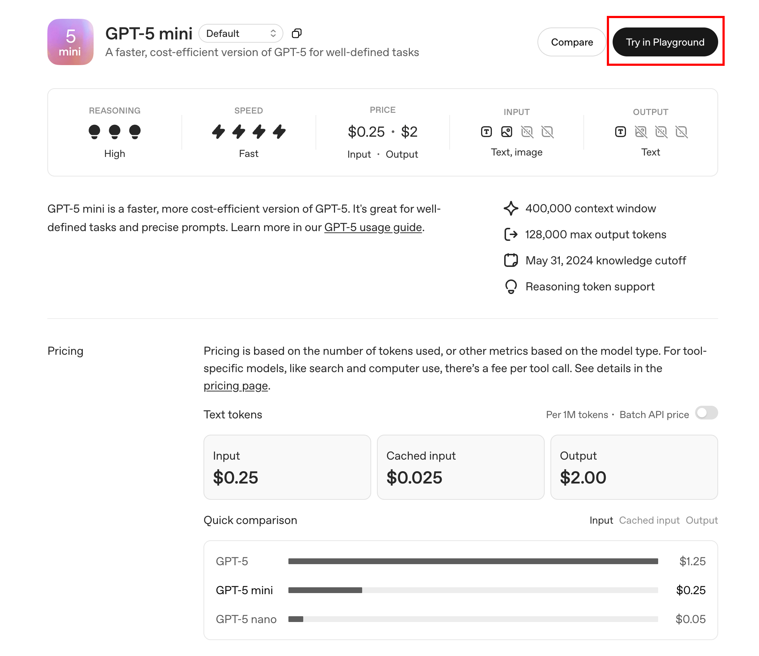Image resolution: width=759 pixels, height=656 pixels.
Task: Click the first speed lightning bolt icon
Action: [218, 132]
